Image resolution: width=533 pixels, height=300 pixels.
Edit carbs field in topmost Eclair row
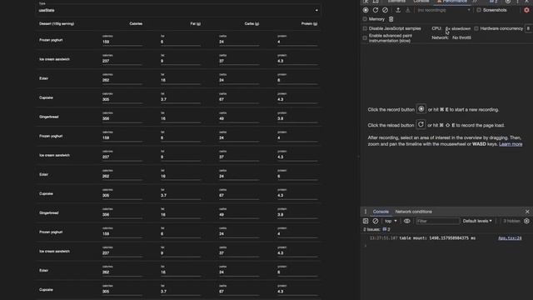click(x=239, y=80)
